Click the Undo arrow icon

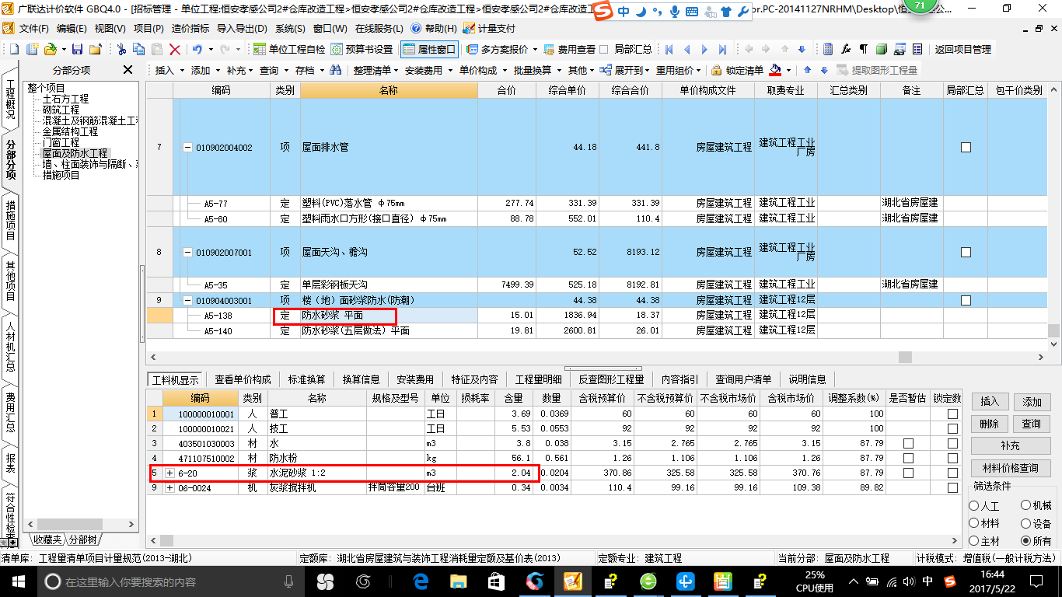click(197, 49)
